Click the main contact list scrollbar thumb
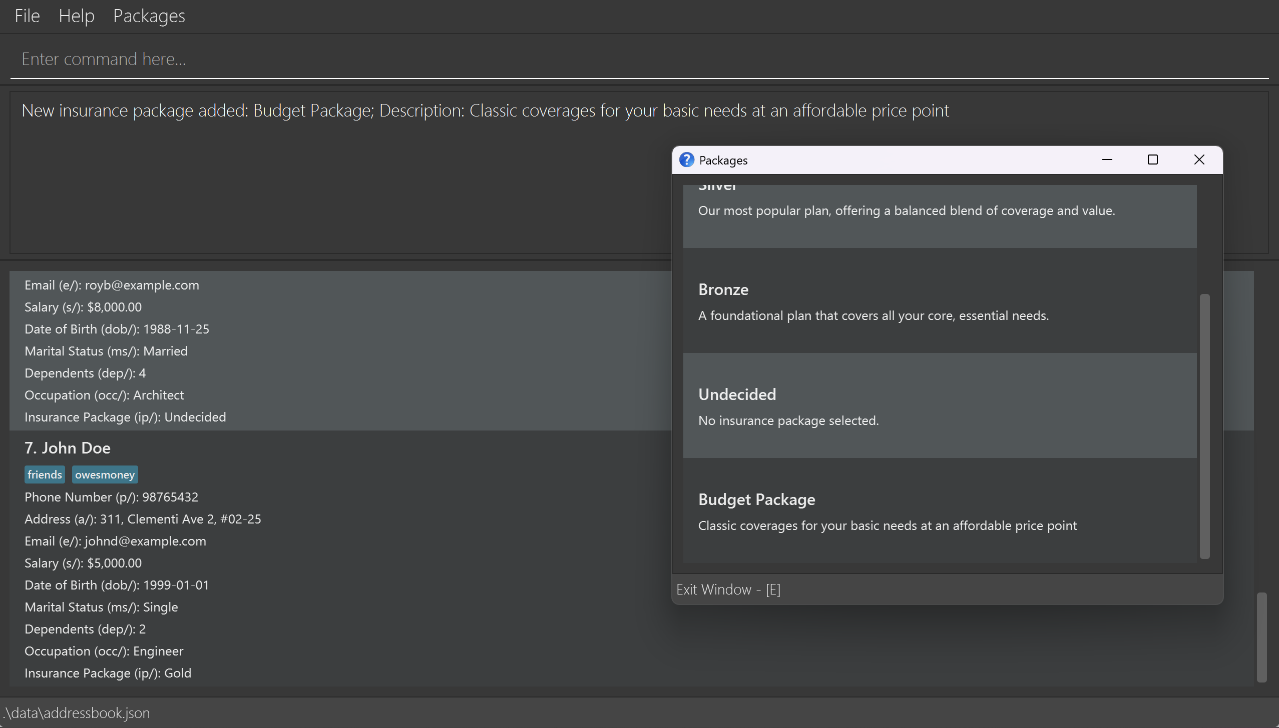Viewport: 1279px width, 728px height. pos(1262,637)
